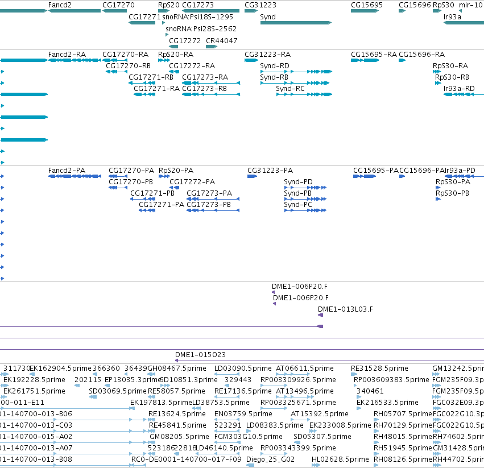The image size is (484, 468).
Task: Click the RE31528.5prime EST label
Action: [x=379, y=368]
